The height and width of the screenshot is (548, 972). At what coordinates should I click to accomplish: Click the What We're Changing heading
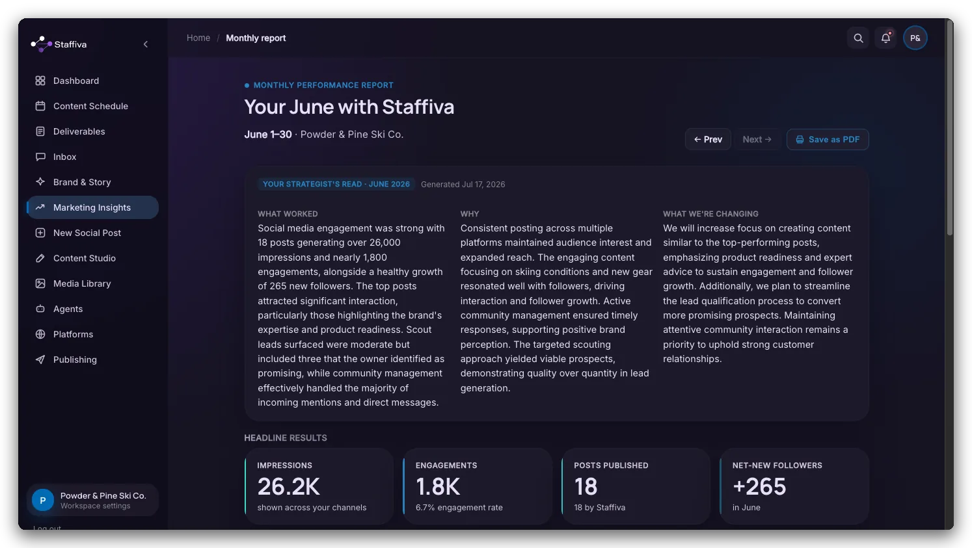click(710, 214)
